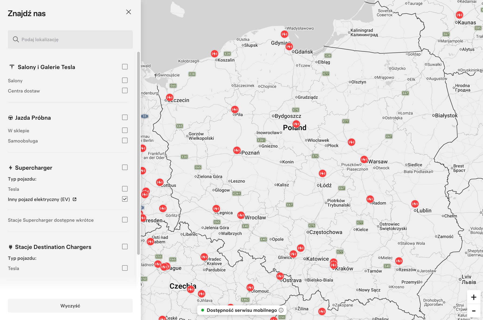The width and height of the screenshot is (483, 320).
Task: Select the Supercharger pin at Legnica
Action: pyautogui.click(x=216, y=208)
